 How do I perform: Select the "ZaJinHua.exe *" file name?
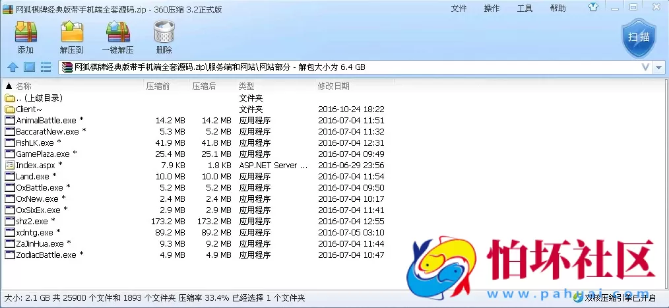click(44, 243)
